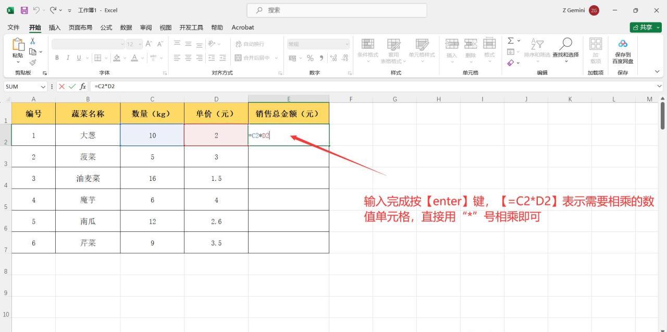This screenshot has height=332, width=667.
Task: Click the Align Left icon
Action: pos(177,57)
